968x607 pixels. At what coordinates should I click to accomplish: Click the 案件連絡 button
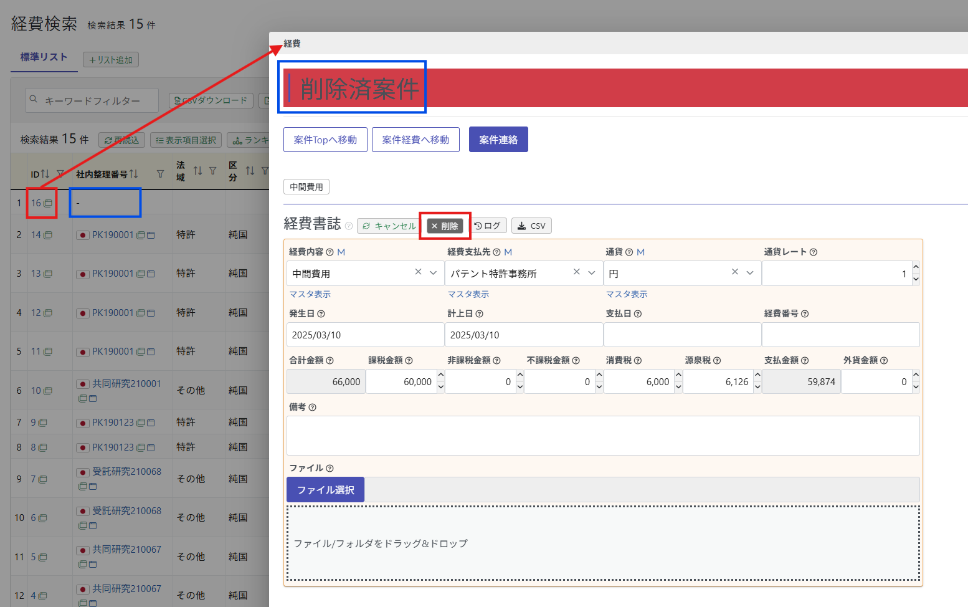(x=498, y=140)
